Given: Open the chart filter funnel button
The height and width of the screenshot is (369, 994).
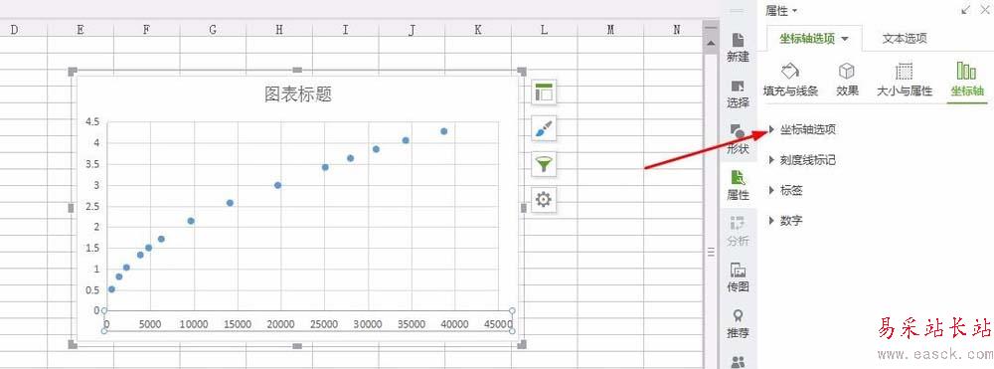Looking at the screenshot, I should pyautogui.click(x=544, y=165).
